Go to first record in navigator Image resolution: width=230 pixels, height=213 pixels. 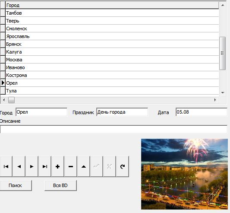(6, 166)
